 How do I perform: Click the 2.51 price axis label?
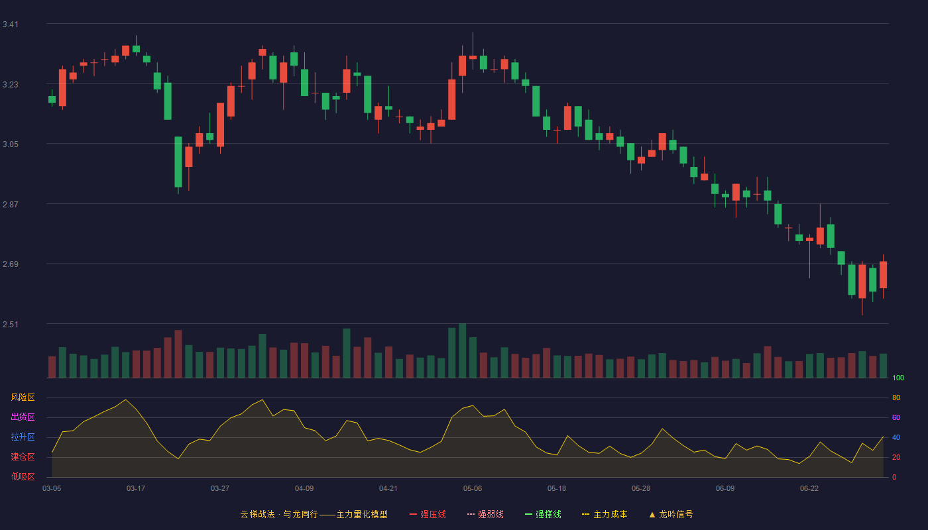11,325
